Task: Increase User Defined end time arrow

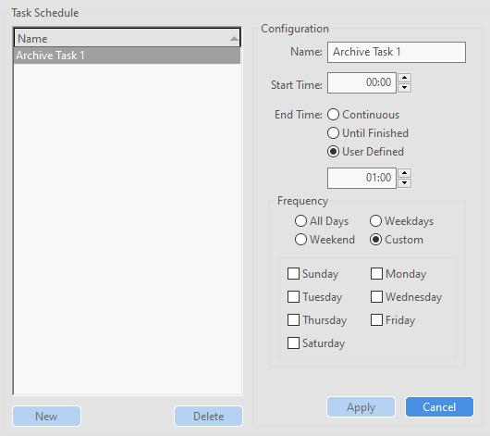Action: tap(404, 173)
